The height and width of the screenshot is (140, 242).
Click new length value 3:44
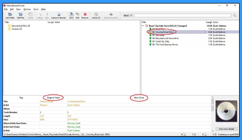69,116
